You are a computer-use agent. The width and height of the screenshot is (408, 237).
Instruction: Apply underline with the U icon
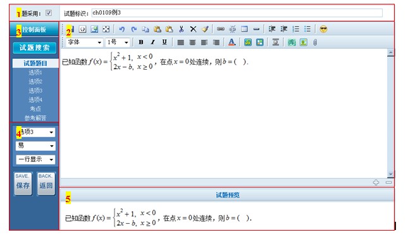tap(164, 42)
